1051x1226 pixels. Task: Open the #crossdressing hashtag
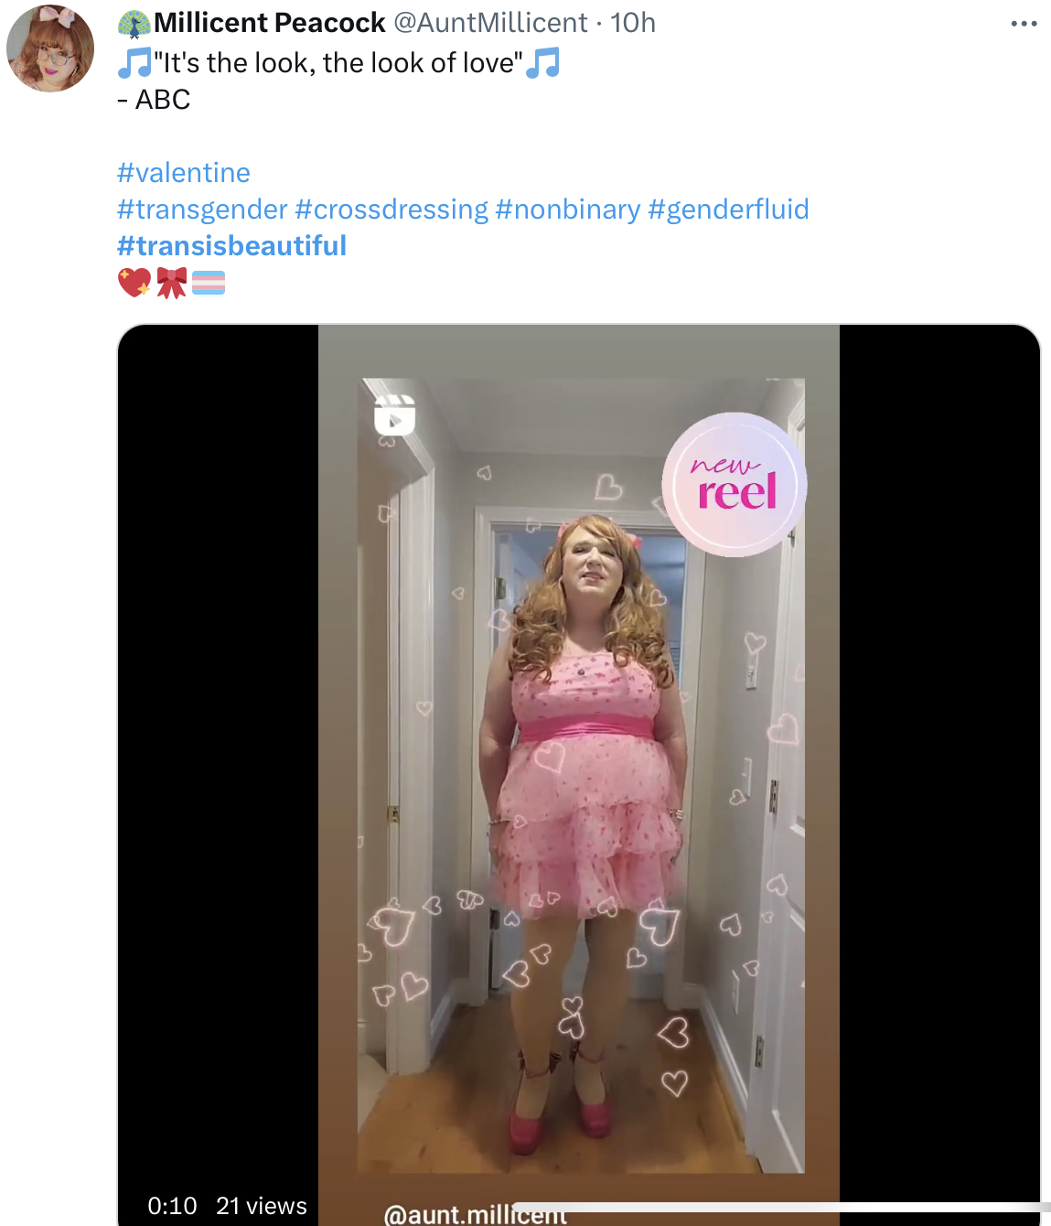[391, 210]
